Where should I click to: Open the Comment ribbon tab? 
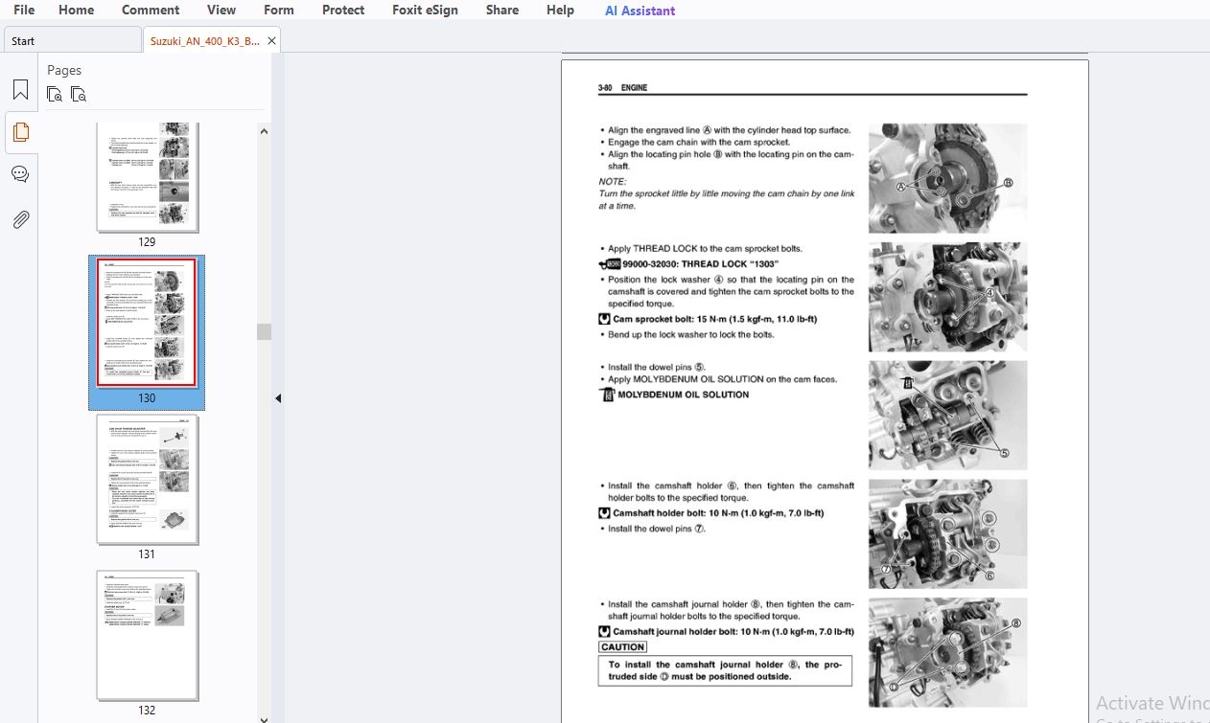(151, 10)
